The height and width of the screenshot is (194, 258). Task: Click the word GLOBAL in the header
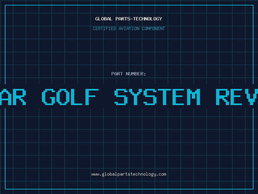(104, 19)
